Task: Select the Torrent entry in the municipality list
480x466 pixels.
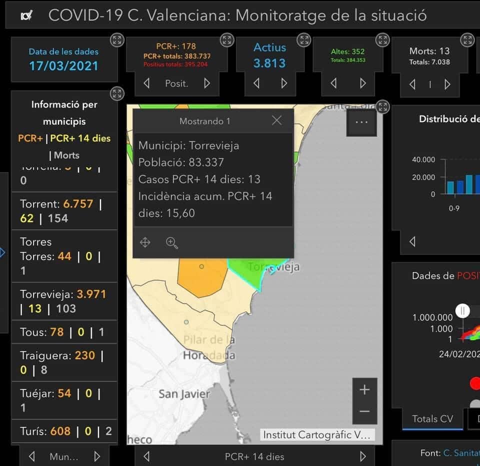Action: click(x=64, y=211)
